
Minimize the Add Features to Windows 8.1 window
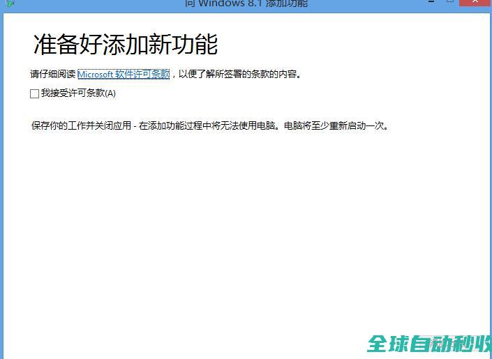pyautogui.click(x=430, y=3)
